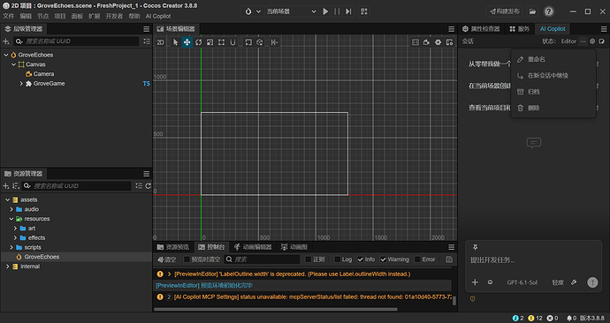The image size is (610, 323).
Task: Select the Rect transform tool
Action: click(x=221, y=42)
